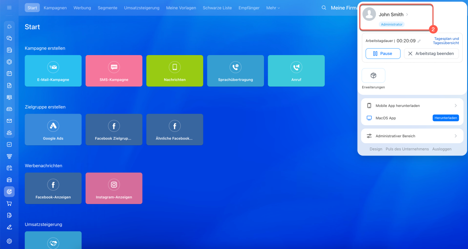This screenshot has height=249, width=468.
Task: Click the Arbeitstagdauer timer 00:20:09
Action: pos(406,41)
